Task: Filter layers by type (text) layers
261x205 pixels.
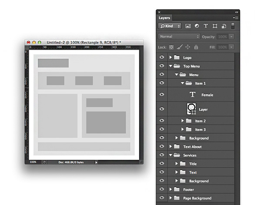Action: click(205, 26)
